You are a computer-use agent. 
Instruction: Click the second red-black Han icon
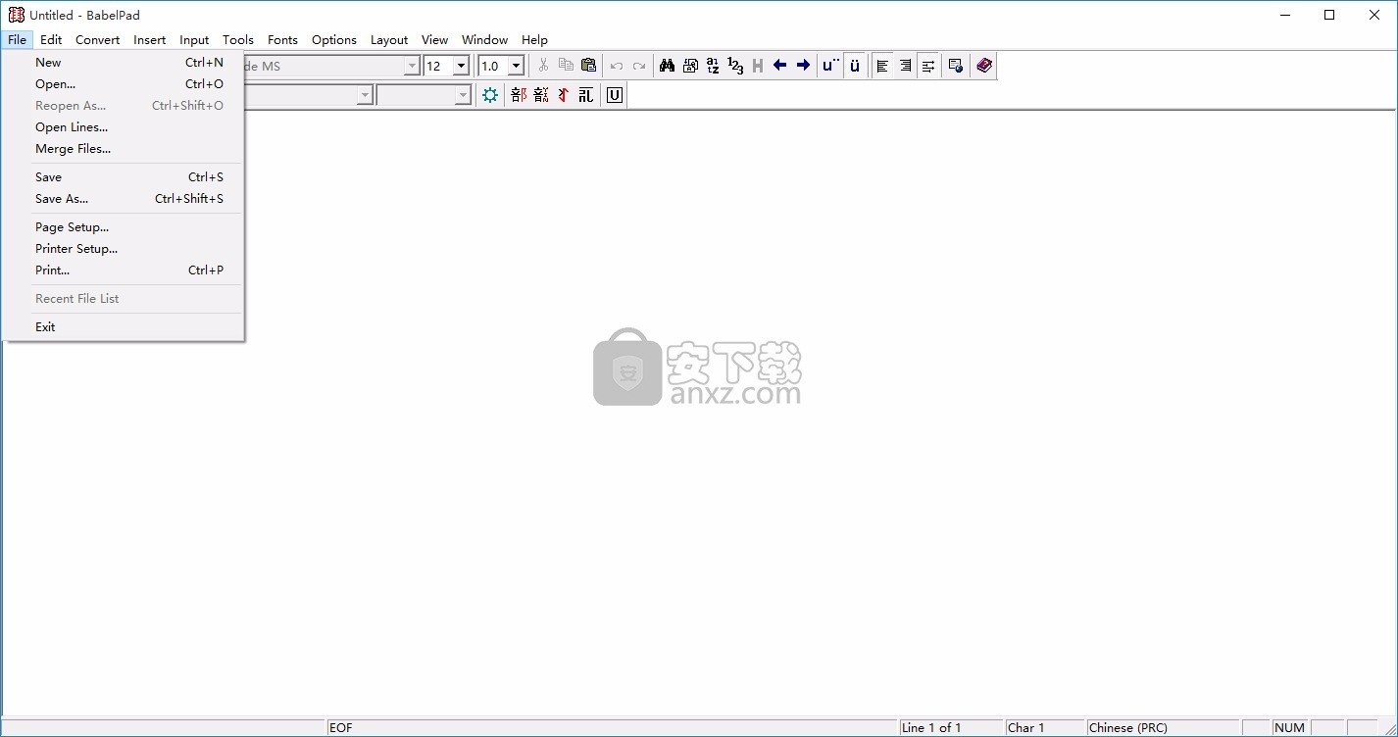tap(541, 95)
